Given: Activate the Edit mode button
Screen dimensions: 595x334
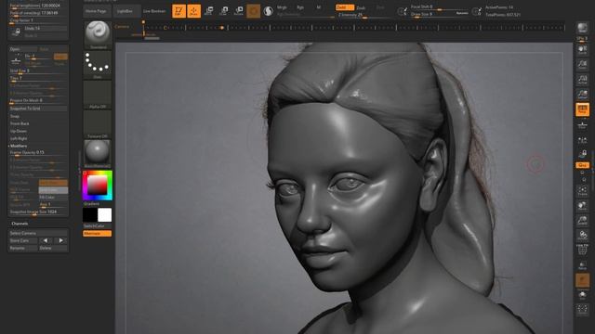Looking at the screenshot, I should (x=178, y=11).
